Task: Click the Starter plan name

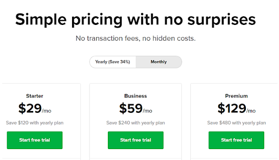Action: (x=34, y=96)
